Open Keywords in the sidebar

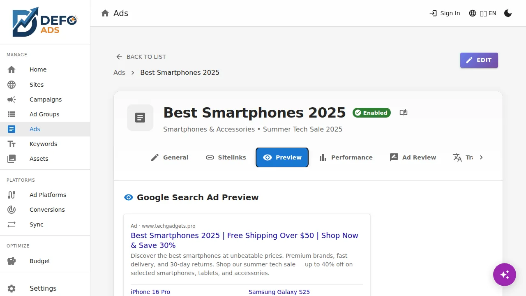pyautogui.click(x=45, y=144)
